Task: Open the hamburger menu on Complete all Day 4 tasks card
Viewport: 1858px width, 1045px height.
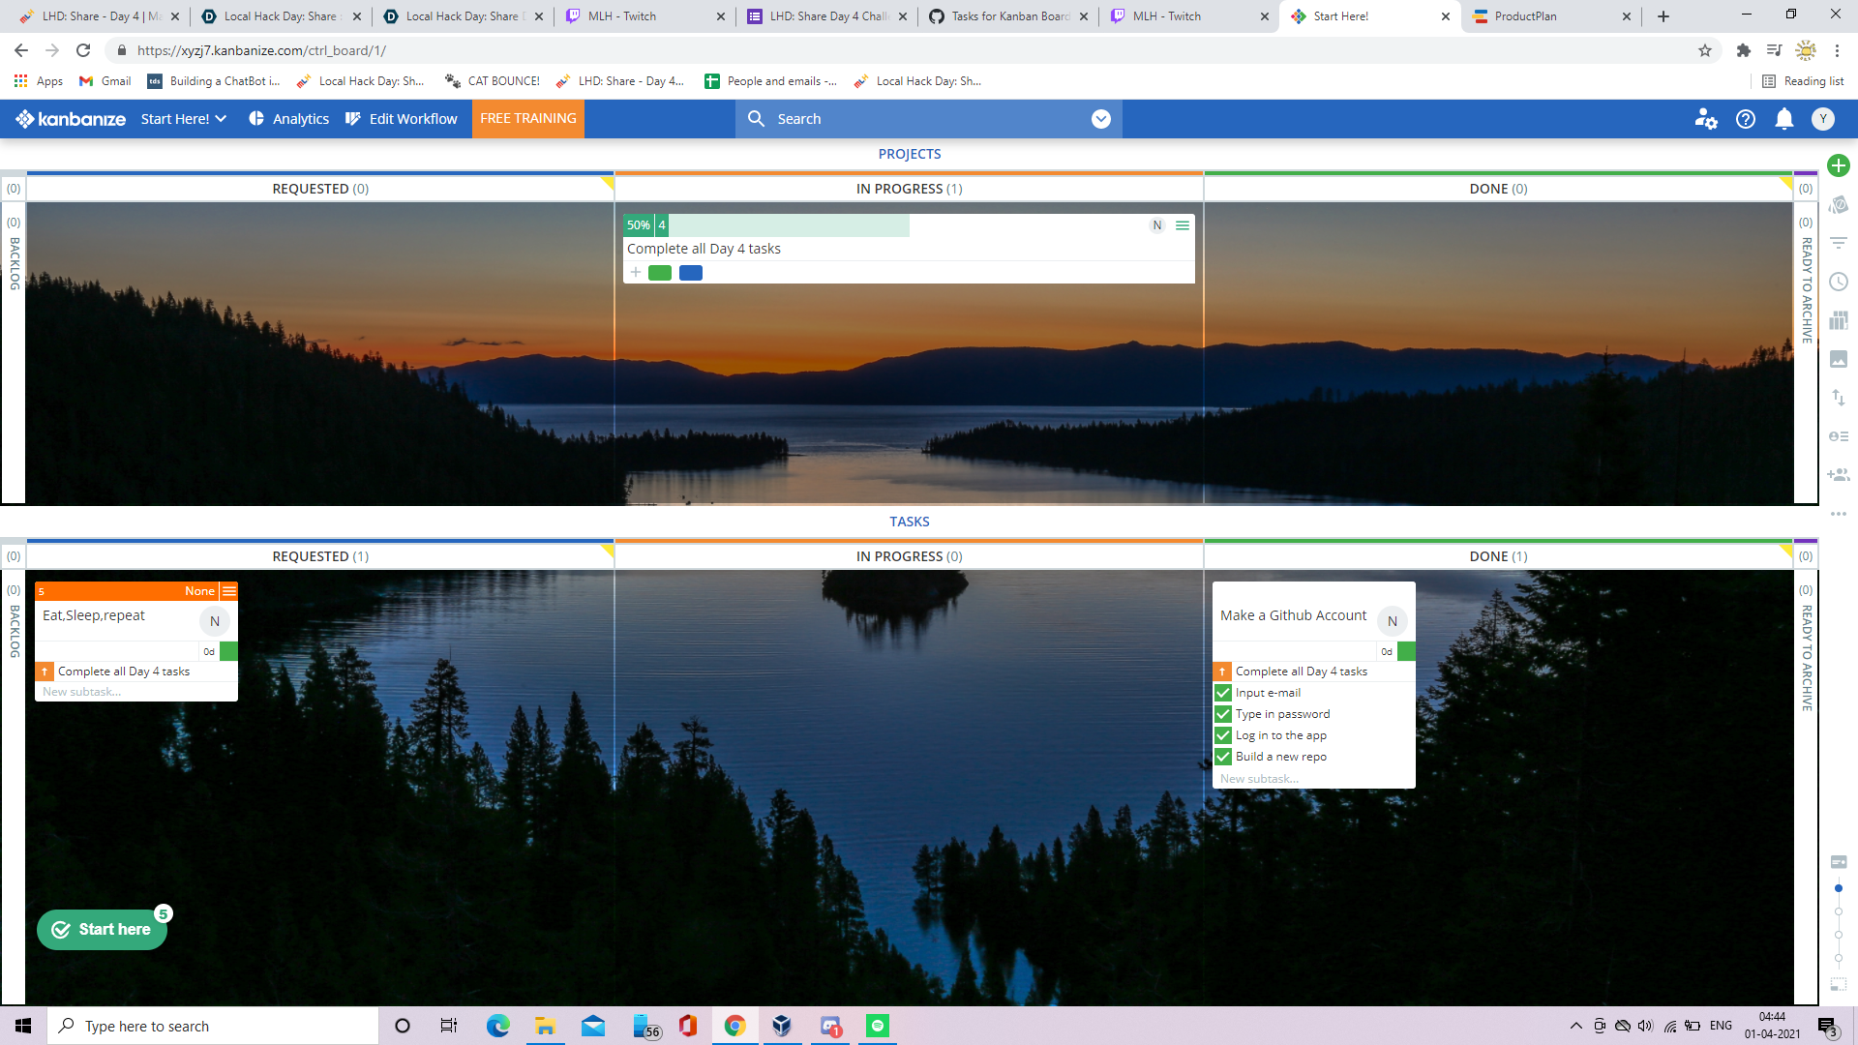Action: coord(1182,225)
